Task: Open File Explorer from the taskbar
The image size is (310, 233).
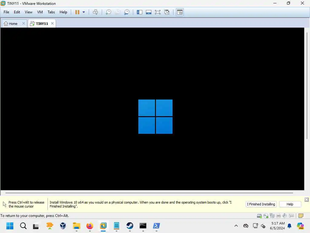Action: [76, 225]
